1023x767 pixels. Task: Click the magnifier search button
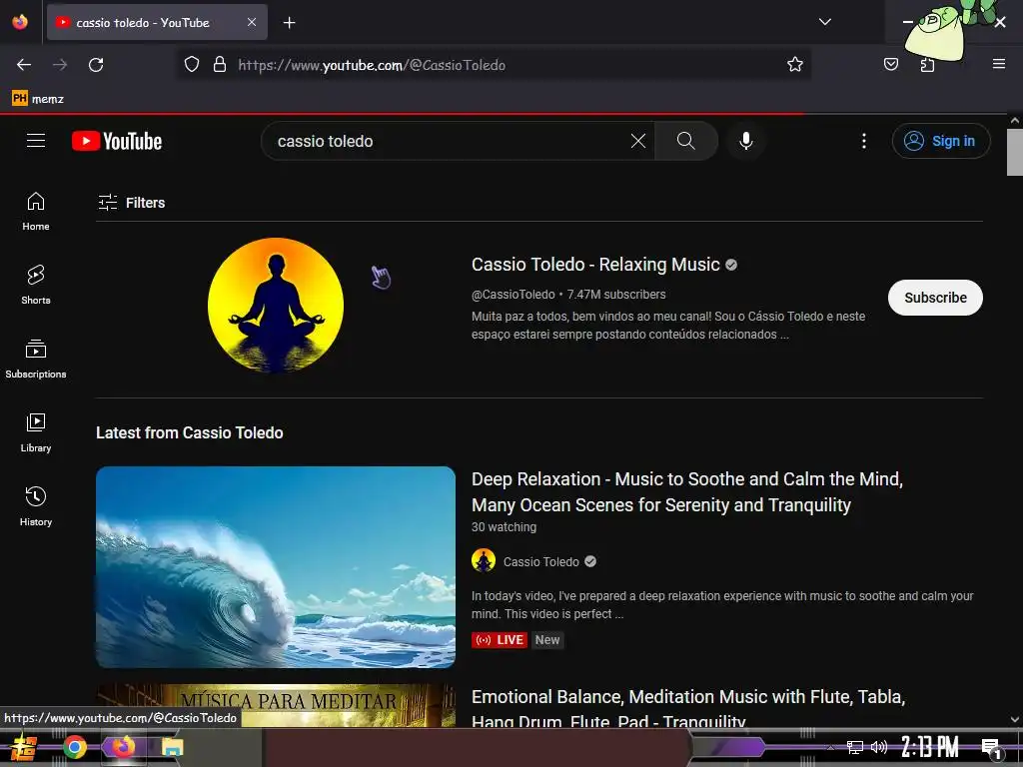(x=685, y=141)
